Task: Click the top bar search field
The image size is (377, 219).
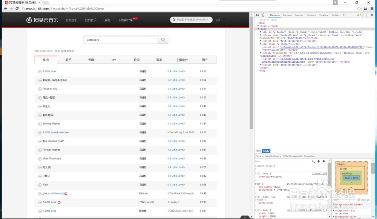Action: tap(192, 20)
